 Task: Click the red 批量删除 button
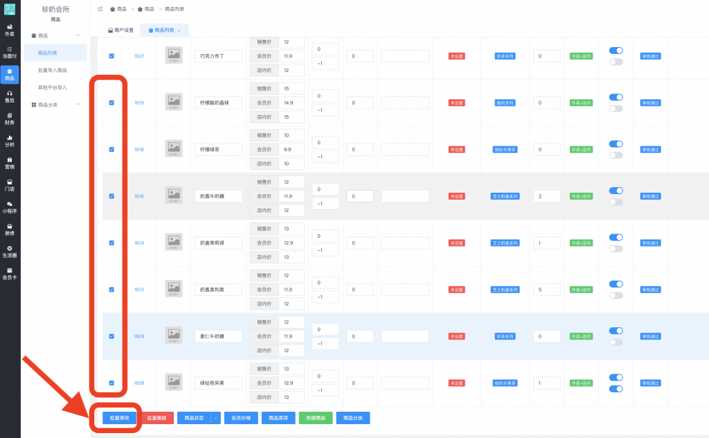pos(157,418)
